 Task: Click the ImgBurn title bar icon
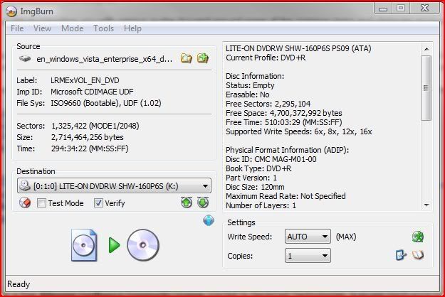(11, 11)
